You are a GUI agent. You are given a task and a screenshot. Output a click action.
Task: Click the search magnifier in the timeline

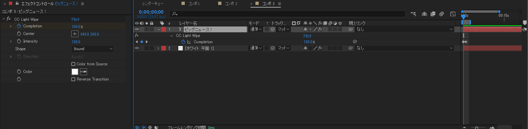[175, 14]
